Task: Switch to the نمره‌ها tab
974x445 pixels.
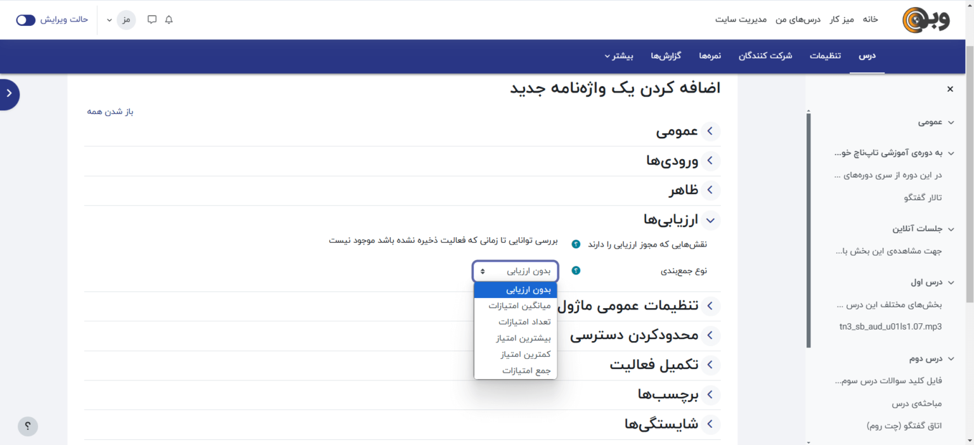Action: point(710,56)
